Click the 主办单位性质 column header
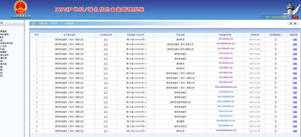301x137 pixels. [106, 35]
